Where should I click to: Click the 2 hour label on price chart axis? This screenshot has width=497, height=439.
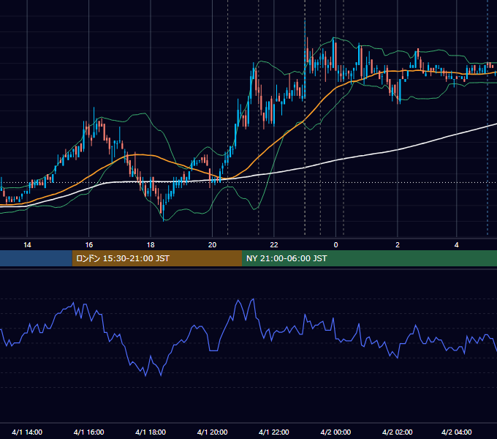[x=398, y=245]
